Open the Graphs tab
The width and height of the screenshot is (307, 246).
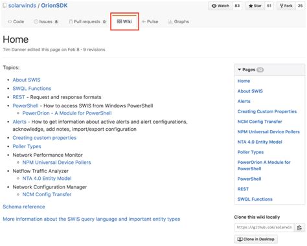pos(178,21)
